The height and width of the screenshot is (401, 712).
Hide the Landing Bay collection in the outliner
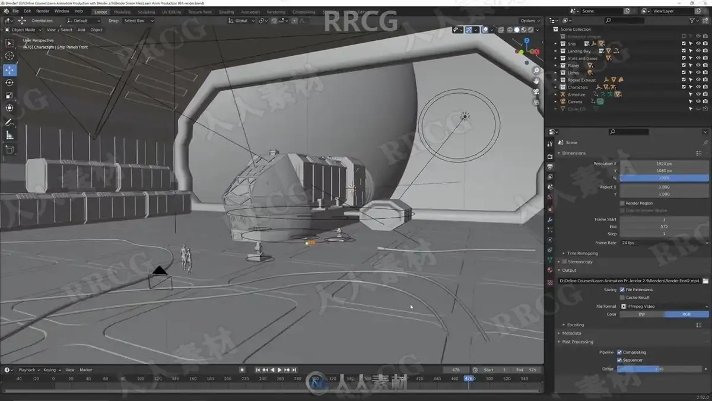[x=698, y=51]
